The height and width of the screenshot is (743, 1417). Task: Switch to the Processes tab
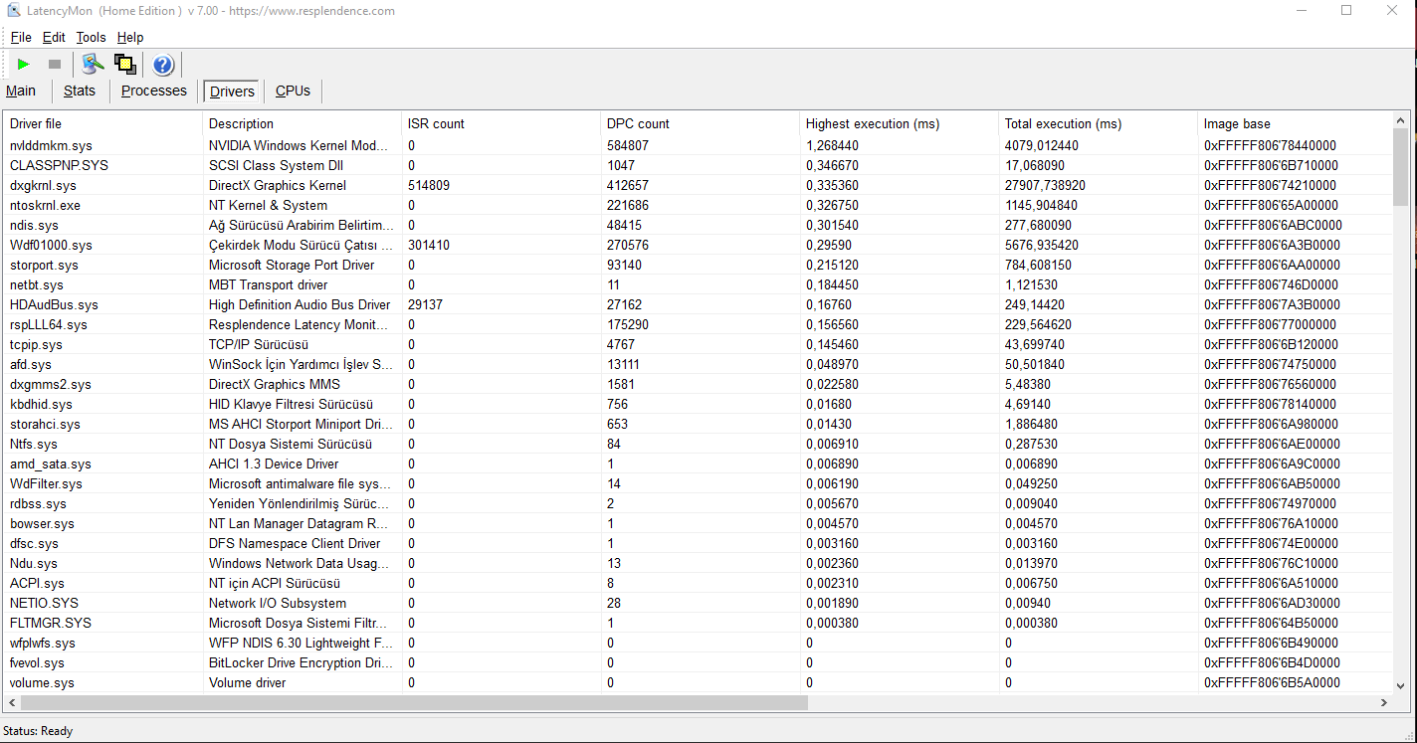click(x=154, y=91)
